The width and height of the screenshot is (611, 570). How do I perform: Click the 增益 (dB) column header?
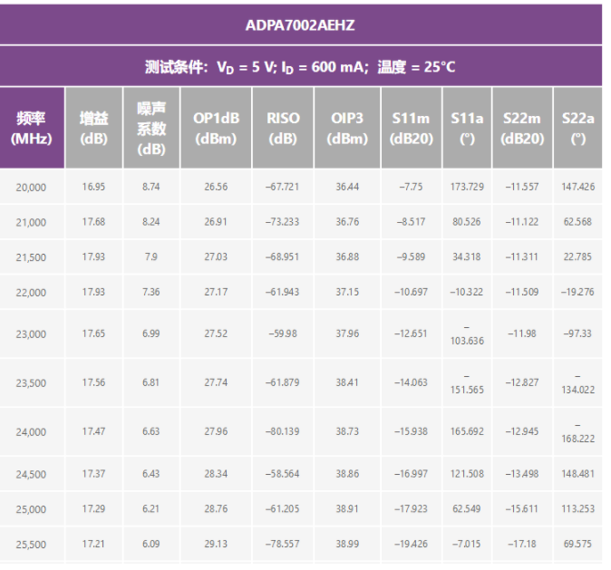click(93, 128)
